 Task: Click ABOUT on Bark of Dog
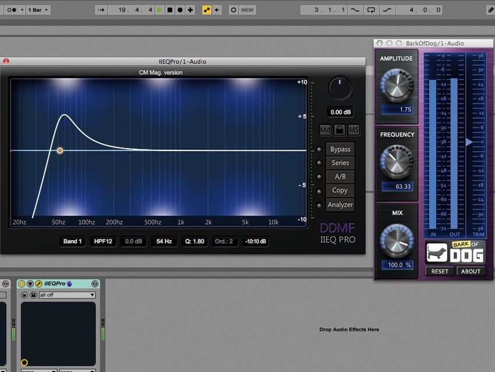click(x=472, y=271)
